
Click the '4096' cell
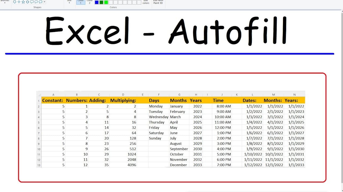pyautogui.click(x=123, y=165)
